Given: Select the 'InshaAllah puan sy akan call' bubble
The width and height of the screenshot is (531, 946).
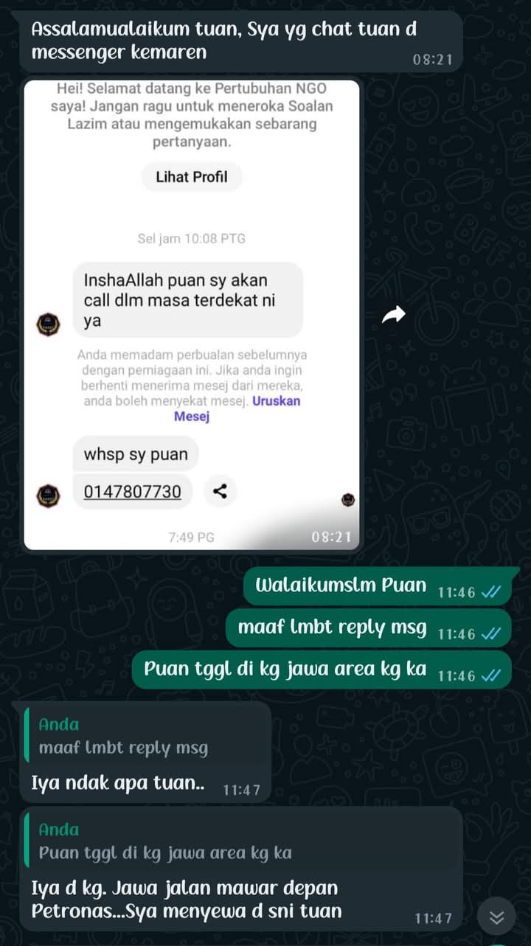Looking at the screenshot, I should point(188,300).
